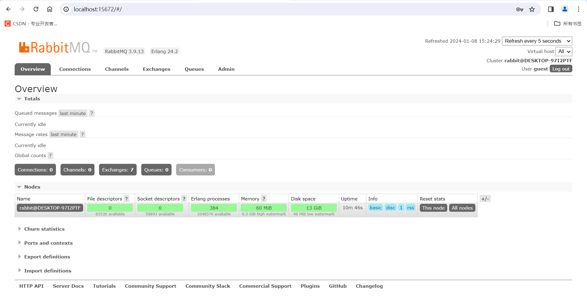
Task: Click the basic info tag
Action: click(x=376, y=207)
